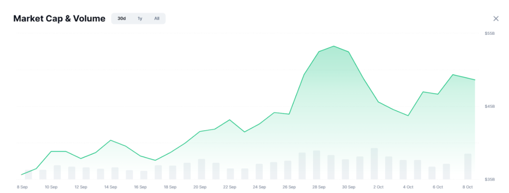Click the line's peak above 14 Sep

click(x=111, y=140)
